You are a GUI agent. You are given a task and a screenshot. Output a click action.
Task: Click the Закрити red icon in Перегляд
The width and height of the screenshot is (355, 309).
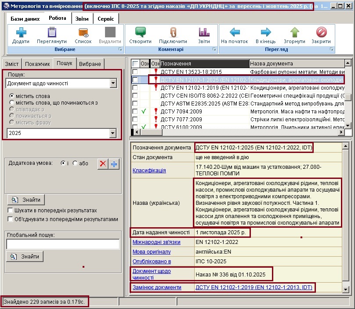click(321, 33)
